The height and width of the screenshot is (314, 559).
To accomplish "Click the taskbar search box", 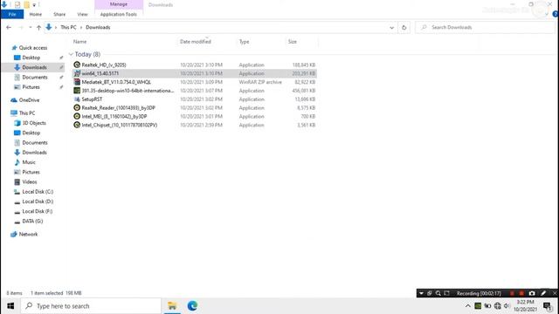I will tap(91, 306).
